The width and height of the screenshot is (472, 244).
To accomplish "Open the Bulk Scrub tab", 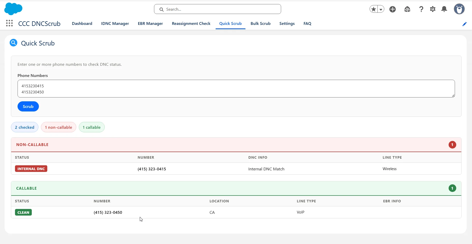I will pyautogui.click(x=261, y=23).
